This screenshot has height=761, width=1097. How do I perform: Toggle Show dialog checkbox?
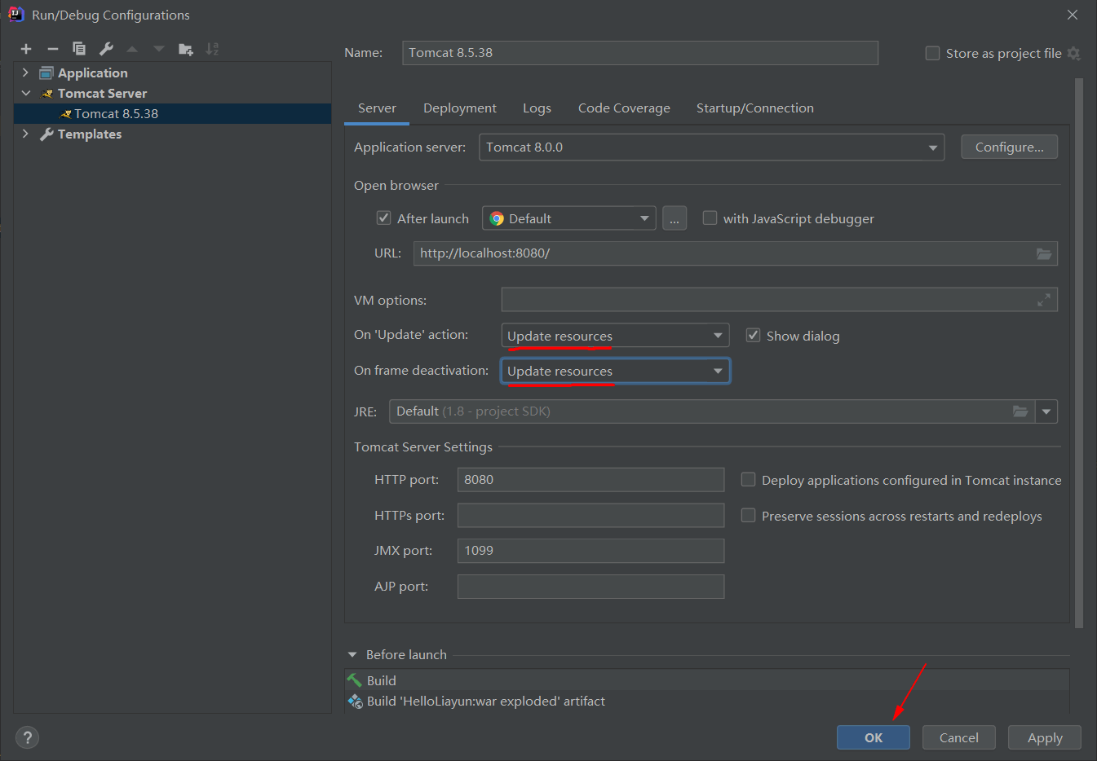[x=753, y=336]
